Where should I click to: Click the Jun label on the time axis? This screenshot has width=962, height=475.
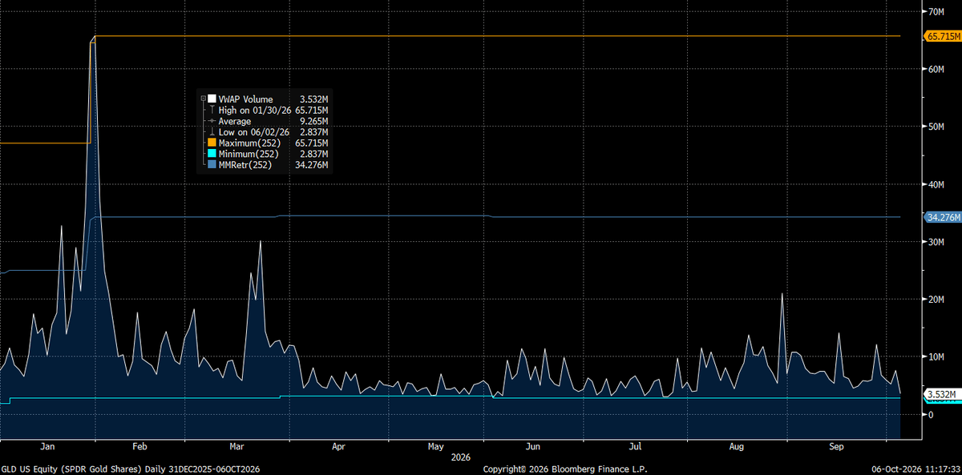(x=532, y=446)
